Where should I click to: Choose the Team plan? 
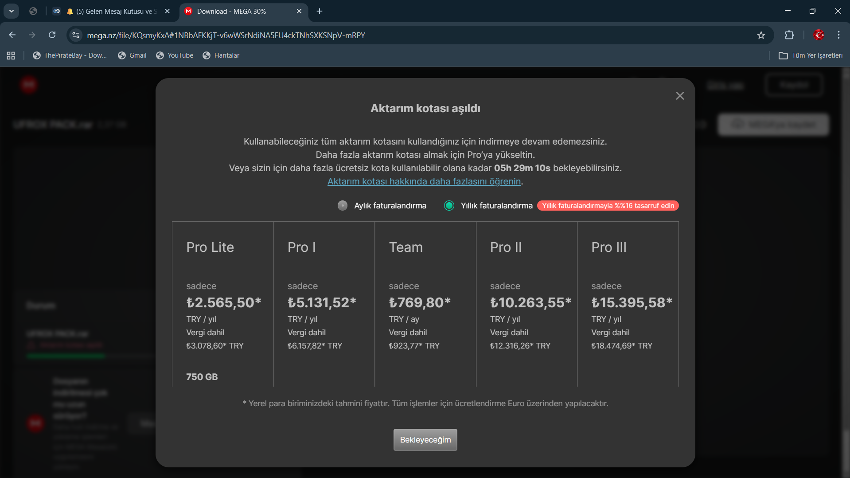[425, 304]
